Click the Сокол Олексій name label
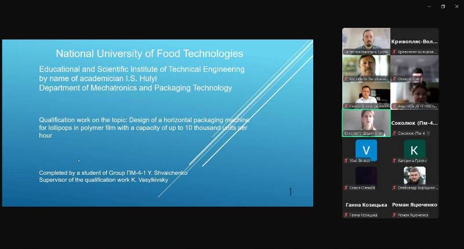 coord(362,187)
